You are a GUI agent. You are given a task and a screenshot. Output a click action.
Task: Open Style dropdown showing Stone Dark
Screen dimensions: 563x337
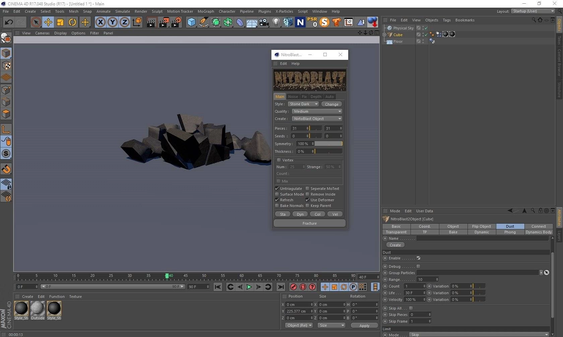303,104
